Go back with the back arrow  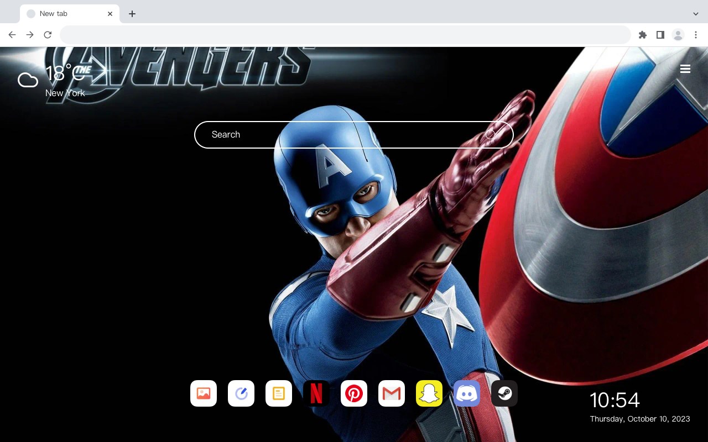(12, 35)
